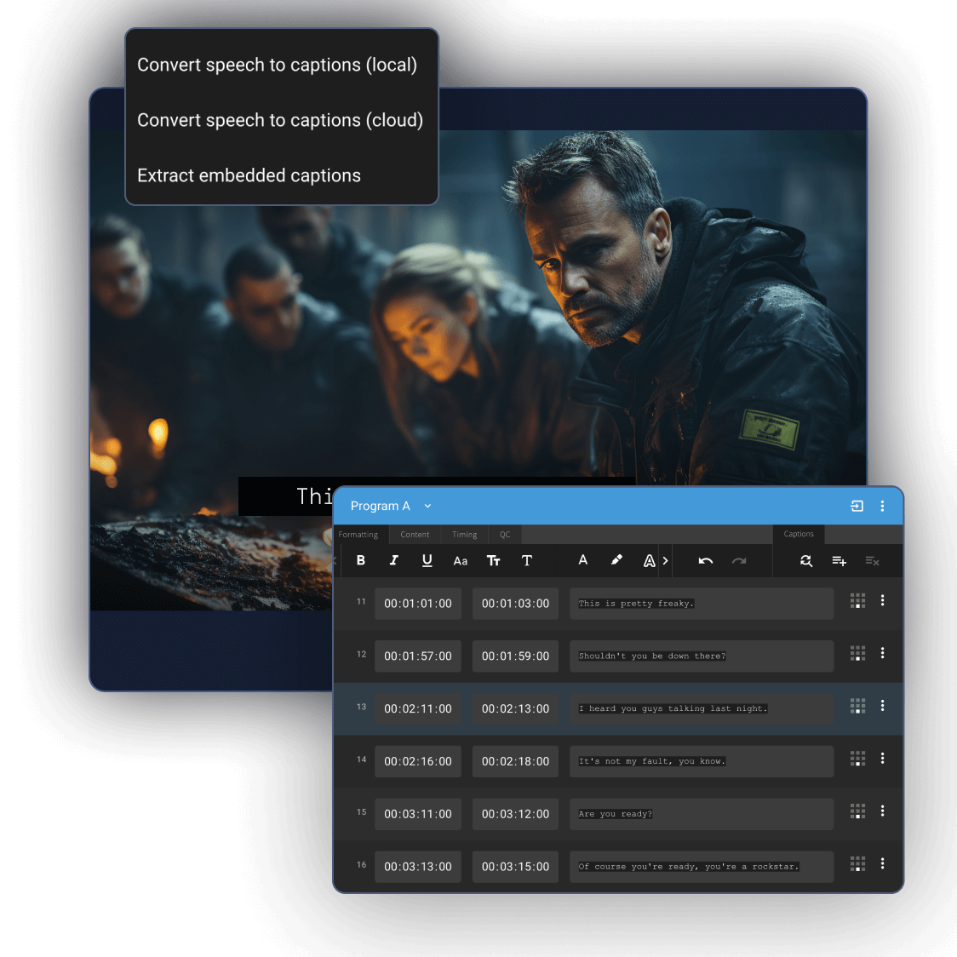Click the outlined A text effect icon
Viewport: 957px width, 957px height.
[x=650, y=560]
